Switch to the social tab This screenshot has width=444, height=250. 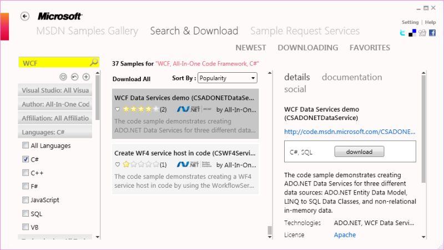click(x=295, y=89)
